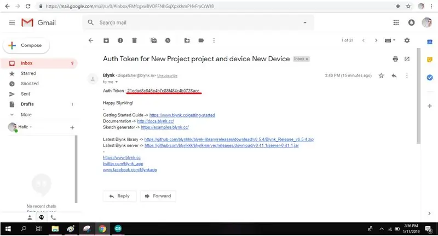The width and height of the screenshot is (438, 236).
Task: Open message more options beside reply arrow
Action: click(407, 75)
